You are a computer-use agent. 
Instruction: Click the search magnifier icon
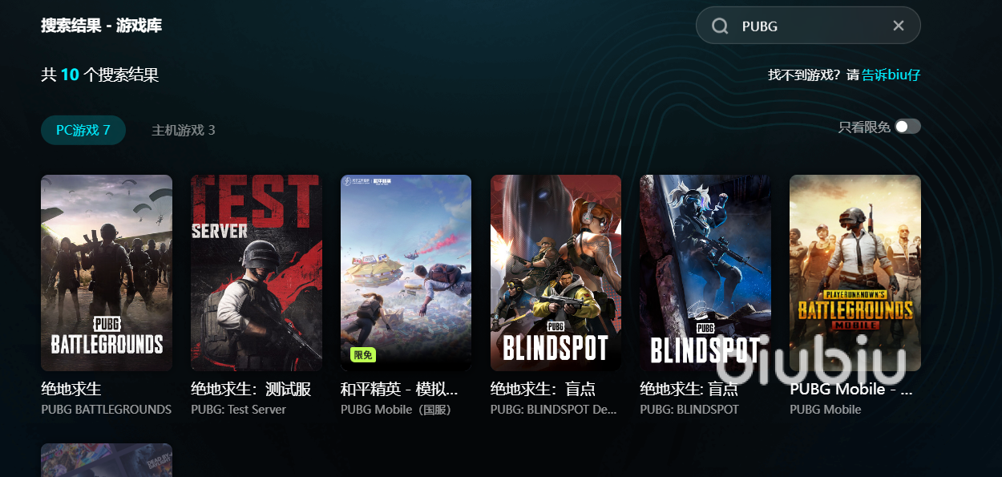click(x=720, y=26)
